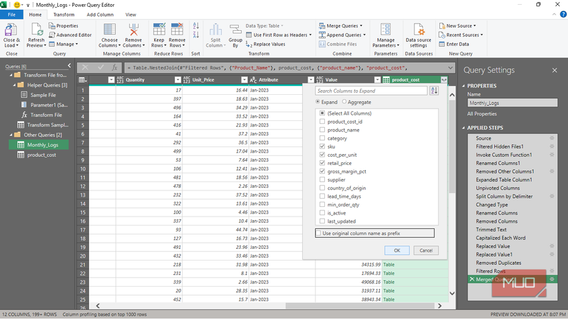Uncheck the gross_margin_pct checkbox
The height and width of the screenshot is (319, 568).
[322, 171]
